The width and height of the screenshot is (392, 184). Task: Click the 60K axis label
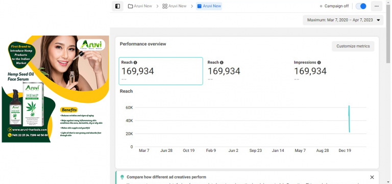[x=129, y=108]
